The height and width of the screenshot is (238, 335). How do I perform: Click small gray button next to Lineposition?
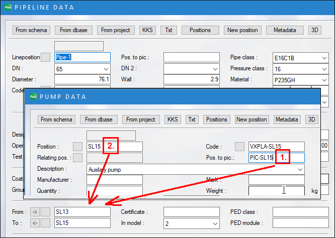[46, 57]
